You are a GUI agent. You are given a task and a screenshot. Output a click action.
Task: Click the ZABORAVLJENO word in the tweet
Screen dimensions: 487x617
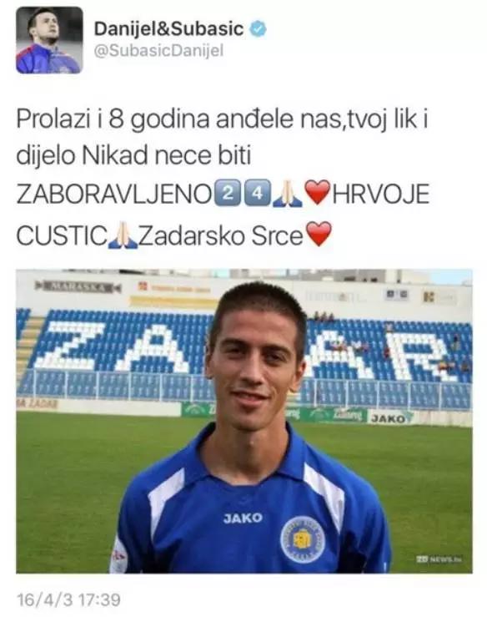(x=114, y=194)
